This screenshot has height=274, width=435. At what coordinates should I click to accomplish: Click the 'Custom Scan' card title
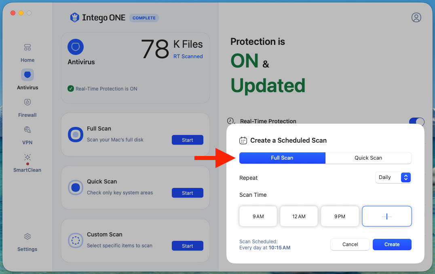(105, 235)
